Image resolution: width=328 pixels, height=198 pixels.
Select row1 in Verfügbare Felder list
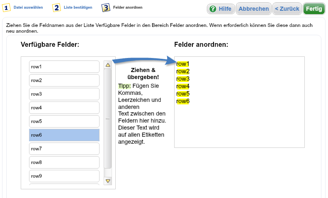click(64, 67)
